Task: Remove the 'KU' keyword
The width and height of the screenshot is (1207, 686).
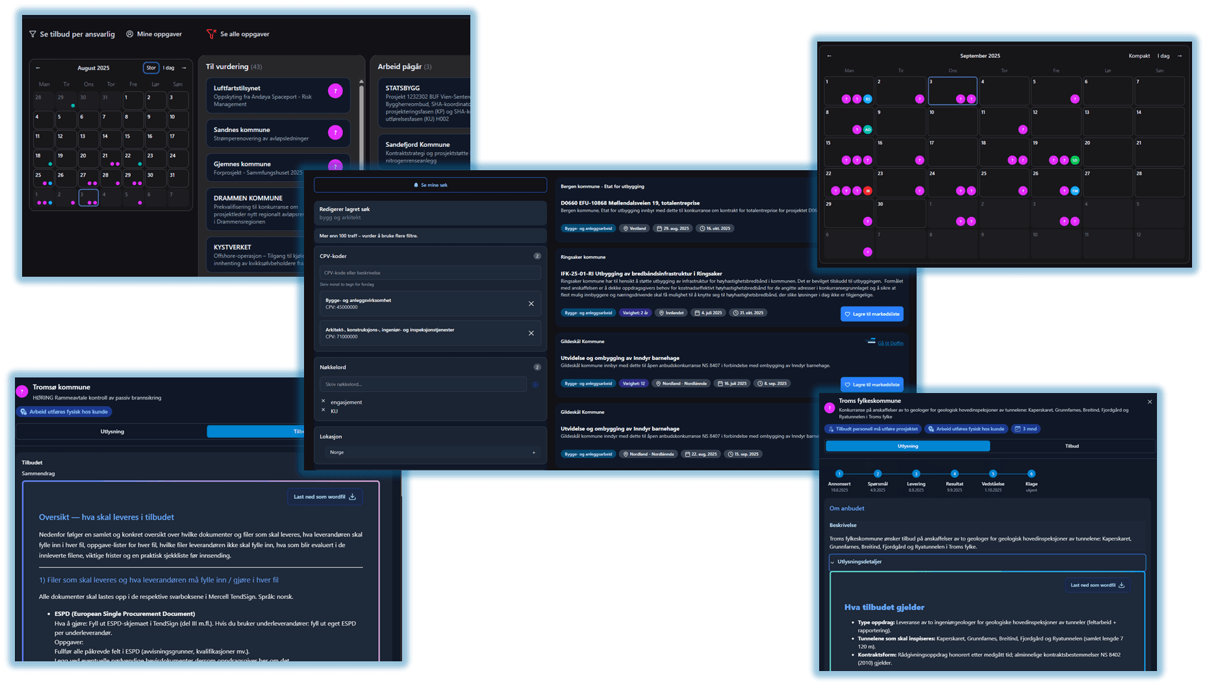Action: [323, 410]
